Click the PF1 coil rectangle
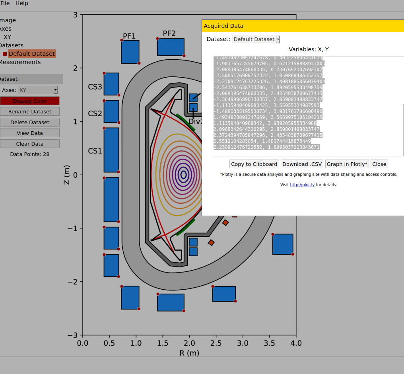 point(130,52)
